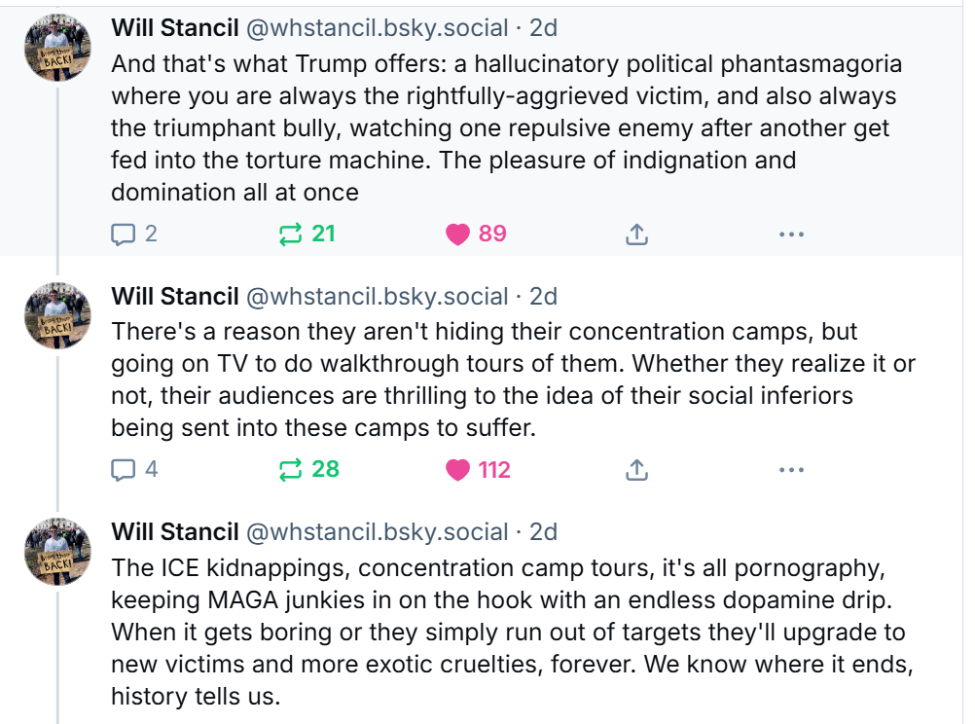This screenshot has width=975, height=724.
Task: Open more options on first post
Action: click(791, 235)
